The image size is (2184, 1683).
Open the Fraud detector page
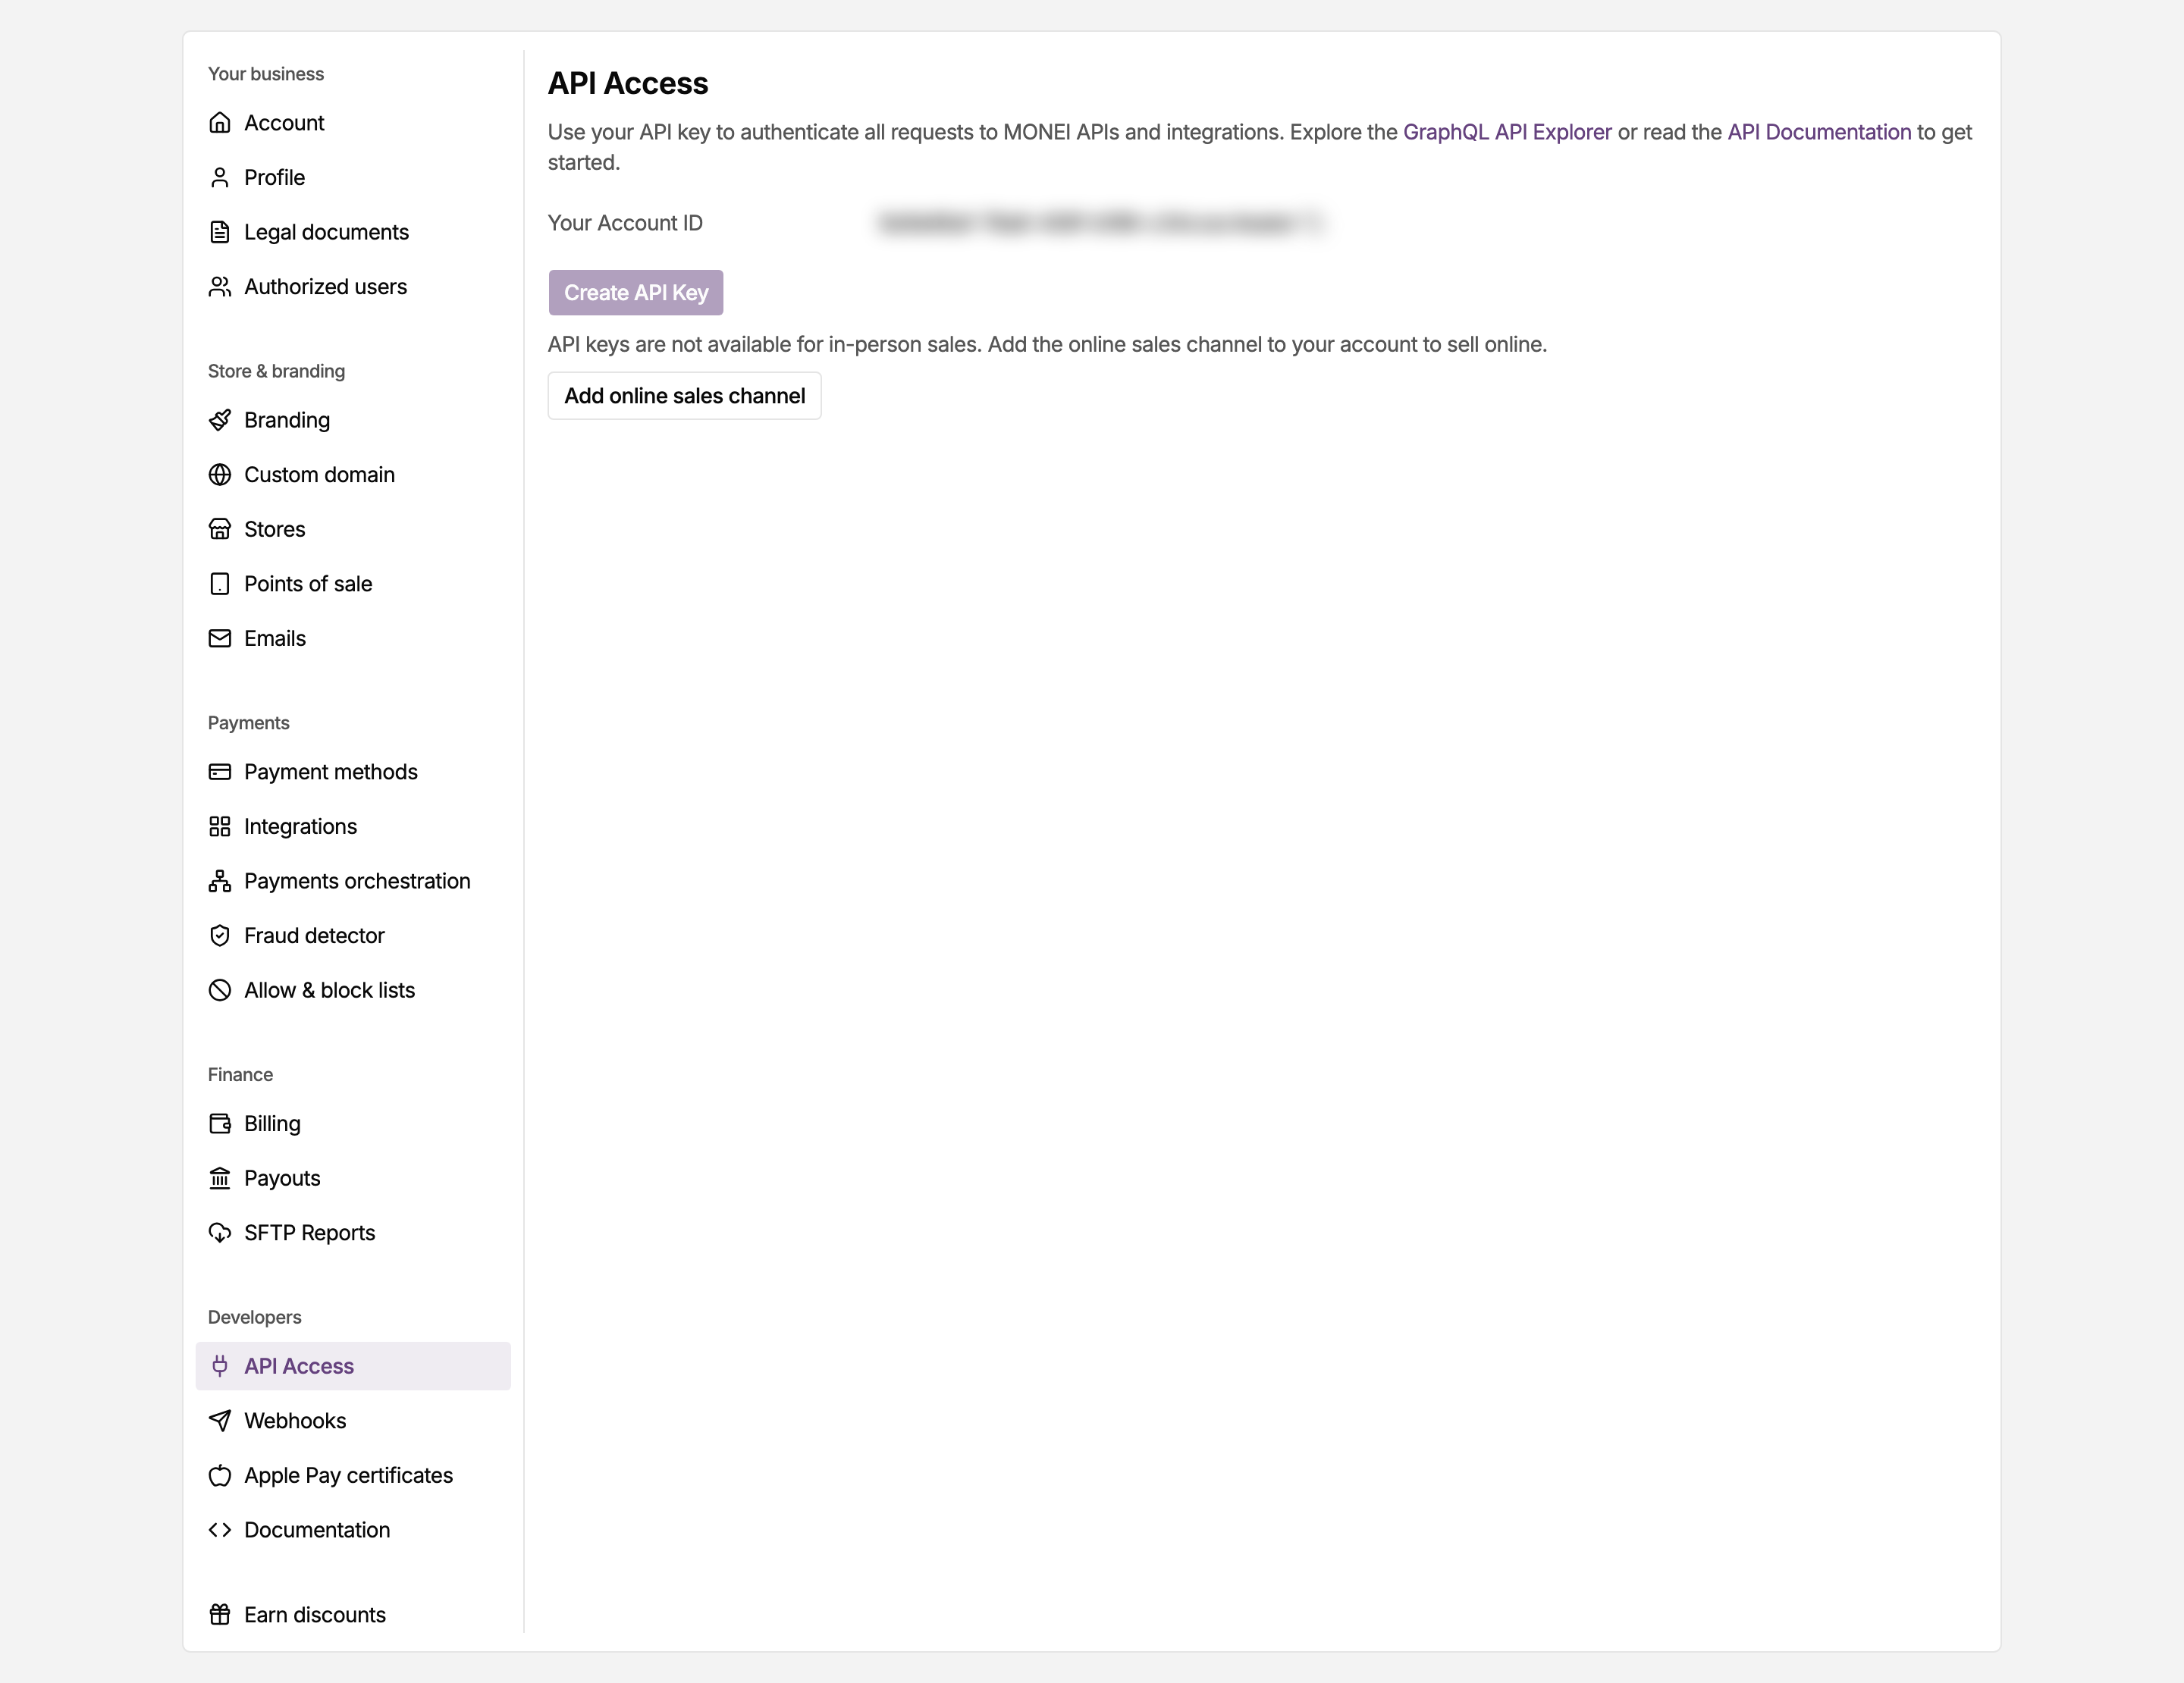point(353,936)
